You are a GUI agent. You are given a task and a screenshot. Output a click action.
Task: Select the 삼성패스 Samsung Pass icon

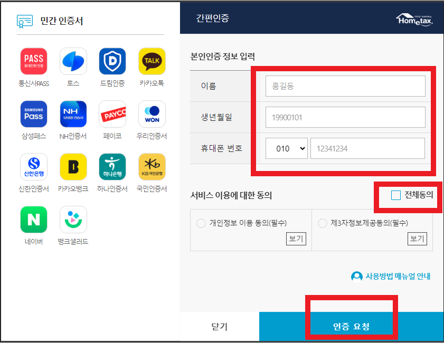click(x=34, y=114)
